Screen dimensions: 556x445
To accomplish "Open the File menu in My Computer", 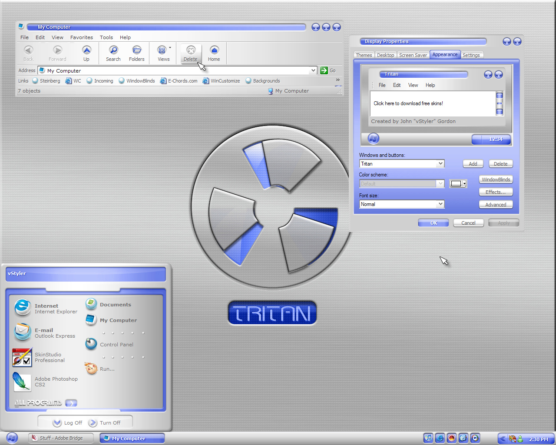I will (x=25, y=37).
